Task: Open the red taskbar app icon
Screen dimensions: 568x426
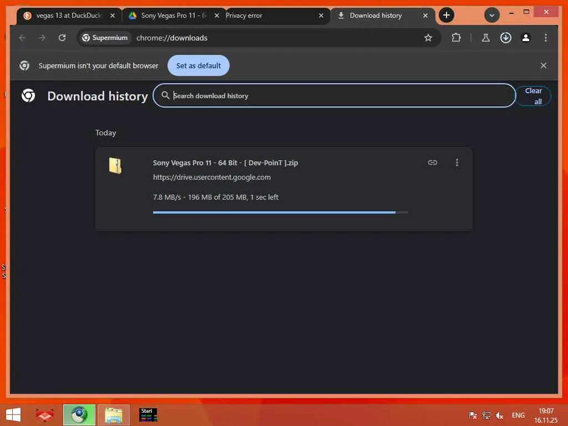Action: click(44, 415)
